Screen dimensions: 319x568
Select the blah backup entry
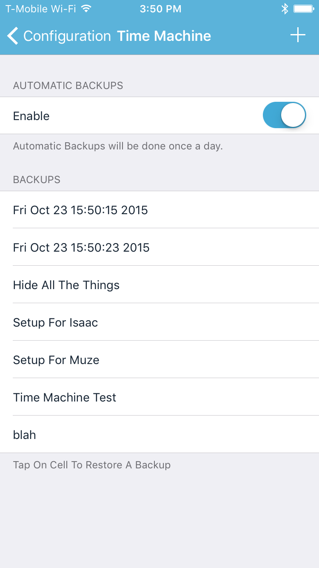(25, 435)
